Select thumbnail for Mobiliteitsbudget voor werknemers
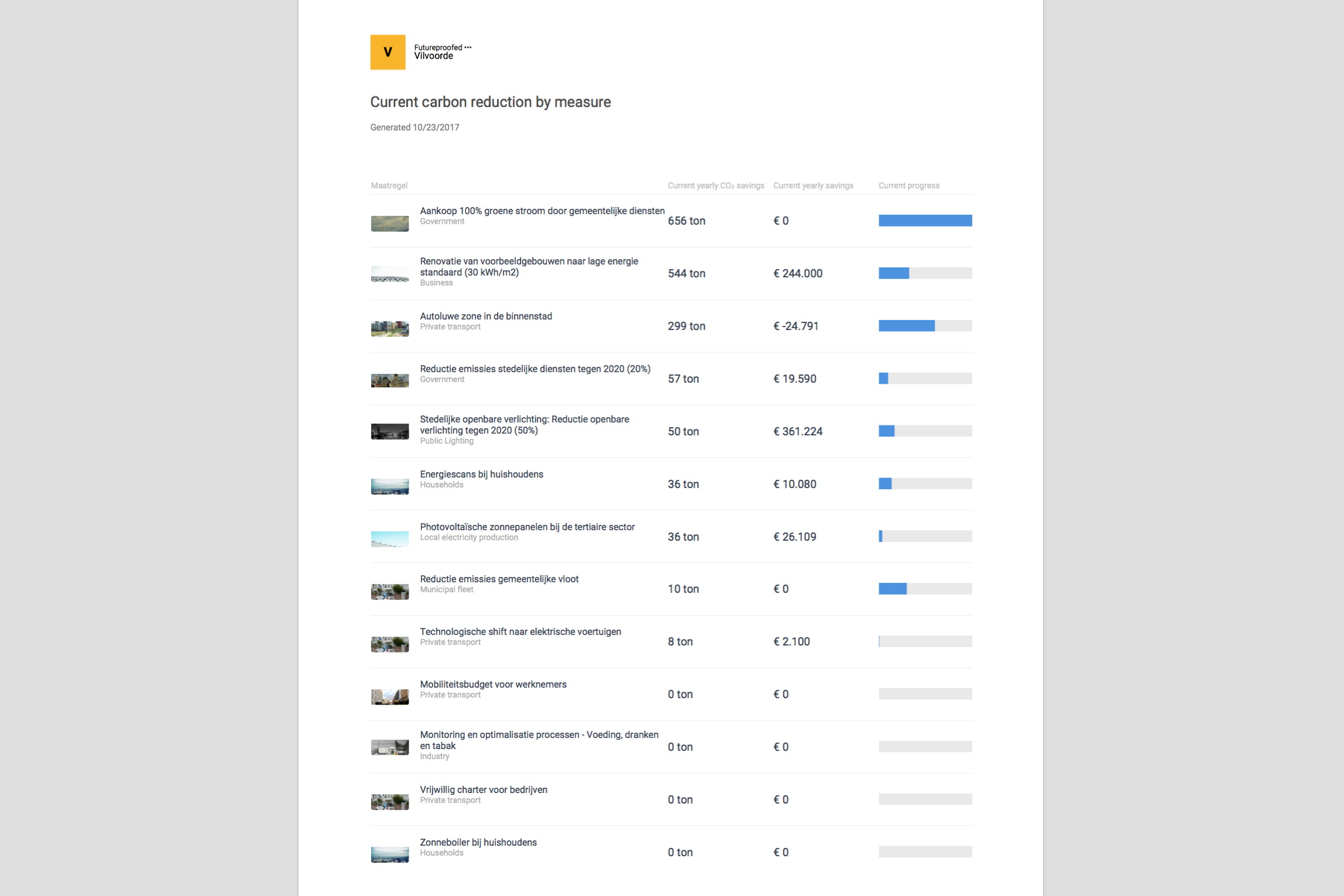 (x=390, y=696)
